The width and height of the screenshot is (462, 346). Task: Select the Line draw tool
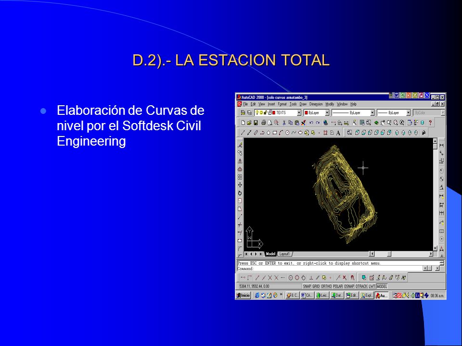[243, 133]
